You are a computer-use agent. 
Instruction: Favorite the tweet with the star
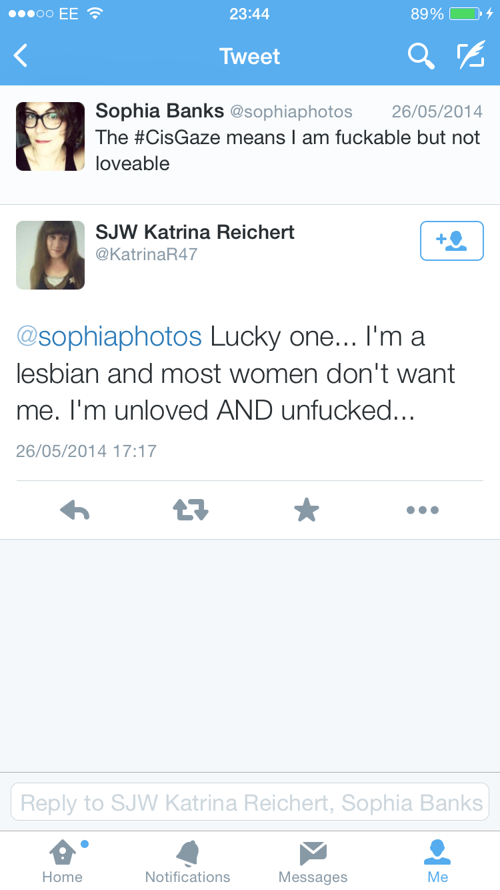pos(307,511)
